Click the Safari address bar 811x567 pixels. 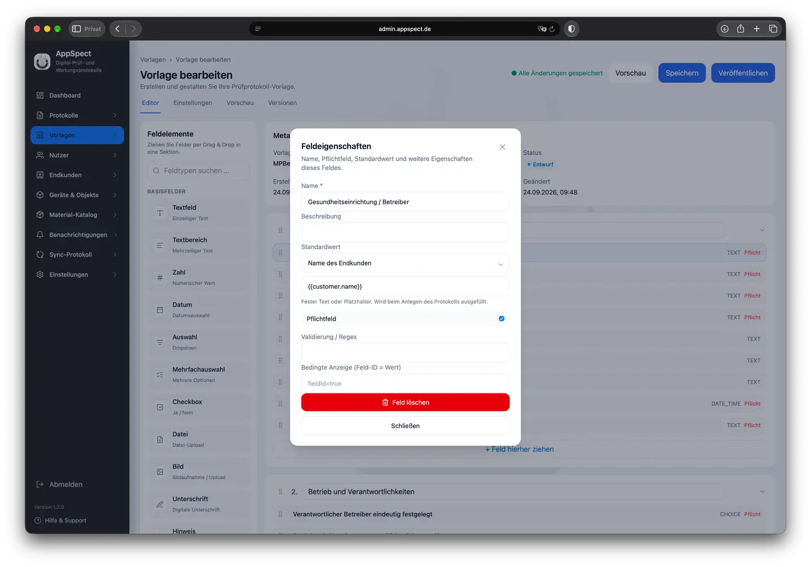tap(404, 29)
